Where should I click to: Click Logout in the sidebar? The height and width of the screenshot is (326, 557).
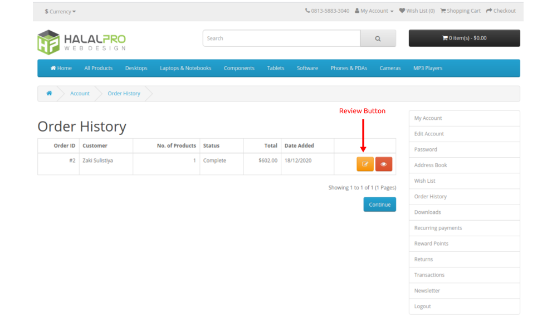[422, 306]
